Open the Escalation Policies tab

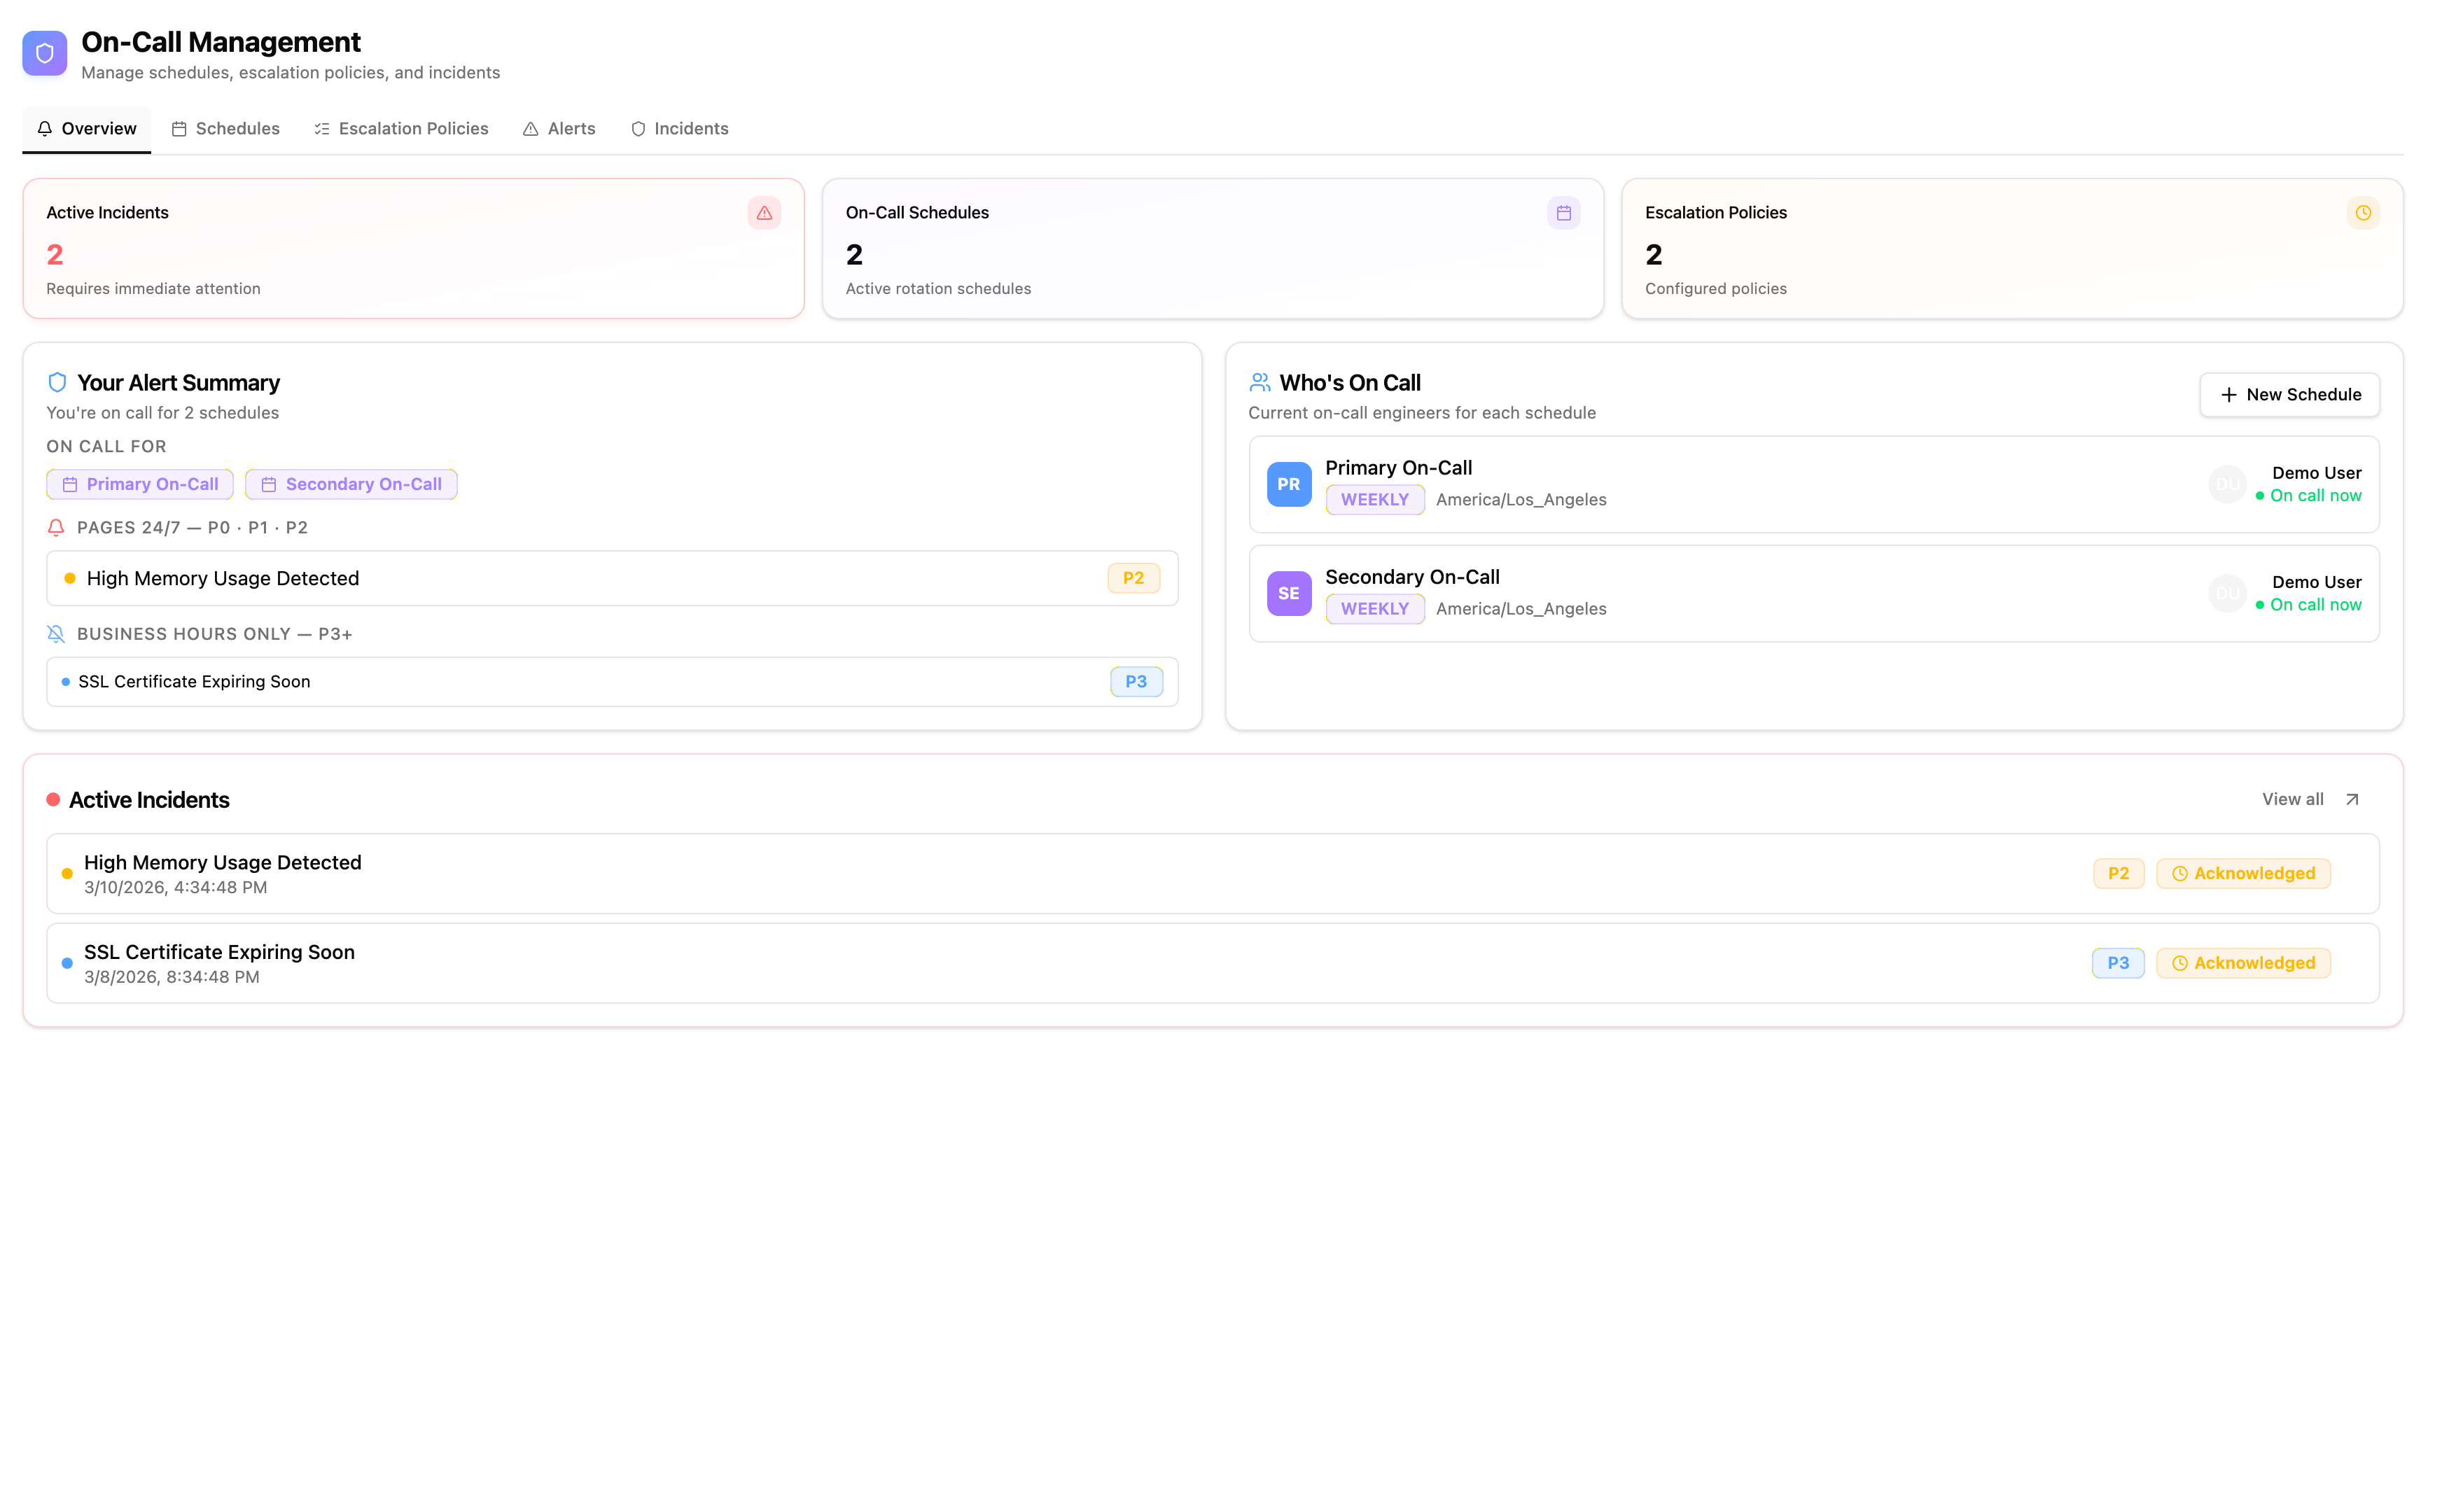click(x=401, y=129)
